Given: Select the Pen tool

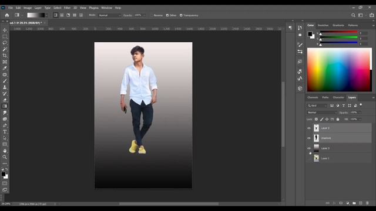Looking at the screenshot, I should coord(5,125).
